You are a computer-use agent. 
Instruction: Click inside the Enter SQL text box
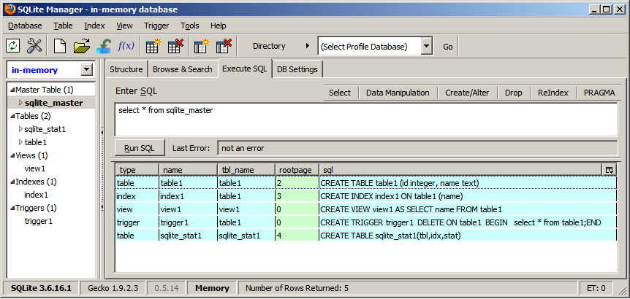point(366,120)
